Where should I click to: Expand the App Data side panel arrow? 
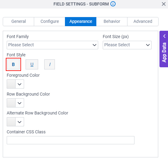point(164,36)
